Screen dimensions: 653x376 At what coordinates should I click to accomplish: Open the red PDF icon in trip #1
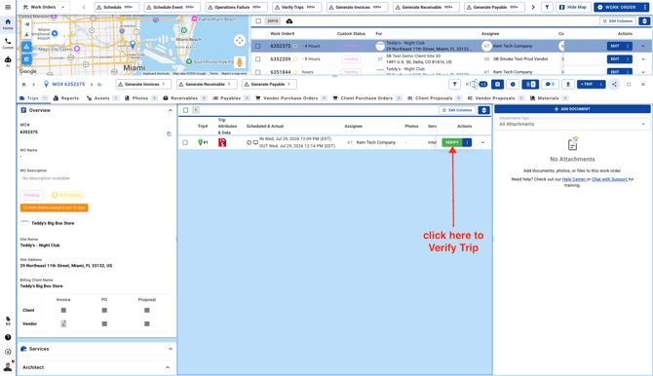pyautogui.click(x=222, y=142)
